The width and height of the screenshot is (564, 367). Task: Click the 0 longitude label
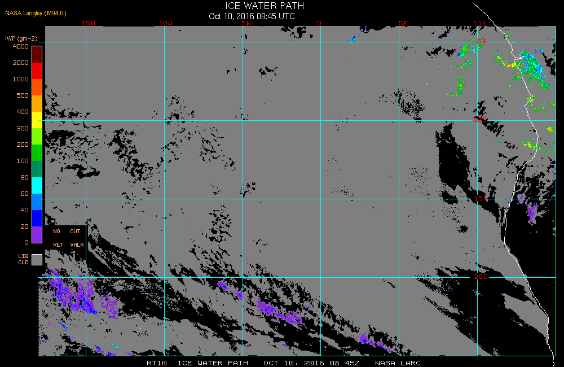[x=319, y=23]
